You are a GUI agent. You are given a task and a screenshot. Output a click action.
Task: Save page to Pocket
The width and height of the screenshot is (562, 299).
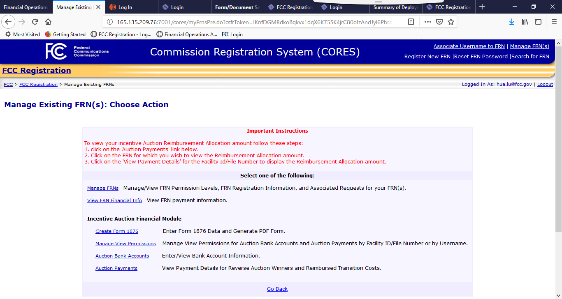click(x=439, y=22)
